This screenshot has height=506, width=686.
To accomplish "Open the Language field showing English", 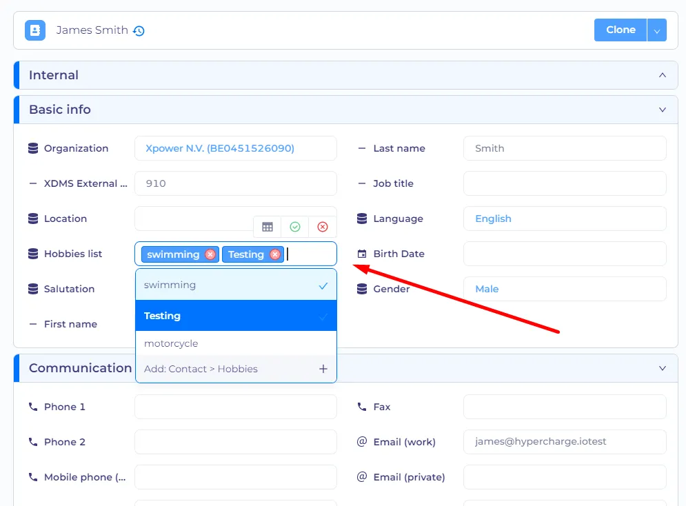I will 565,219.
